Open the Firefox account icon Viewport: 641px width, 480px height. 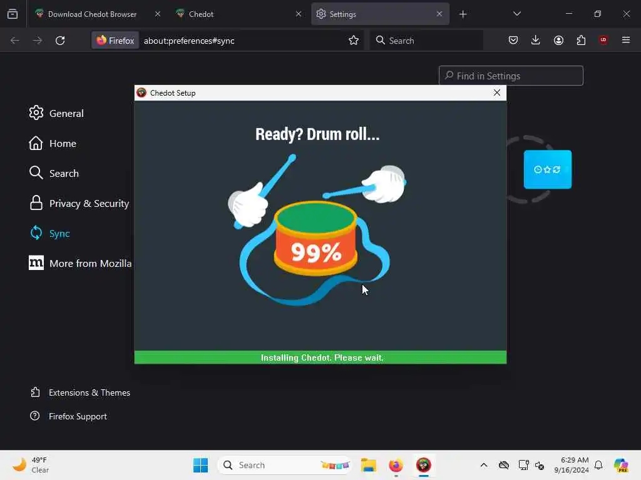558,40
